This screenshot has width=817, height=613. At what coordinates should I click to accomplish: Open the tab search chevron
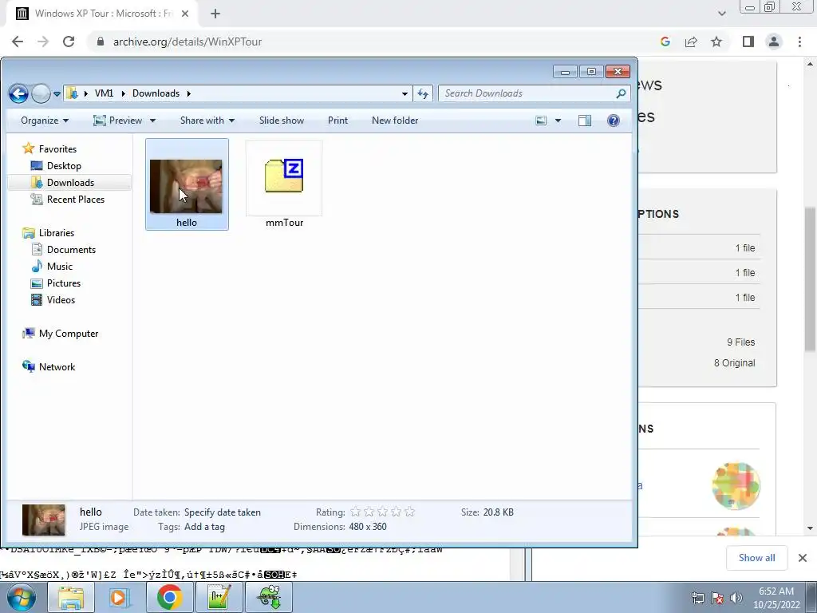pos(721,14)
